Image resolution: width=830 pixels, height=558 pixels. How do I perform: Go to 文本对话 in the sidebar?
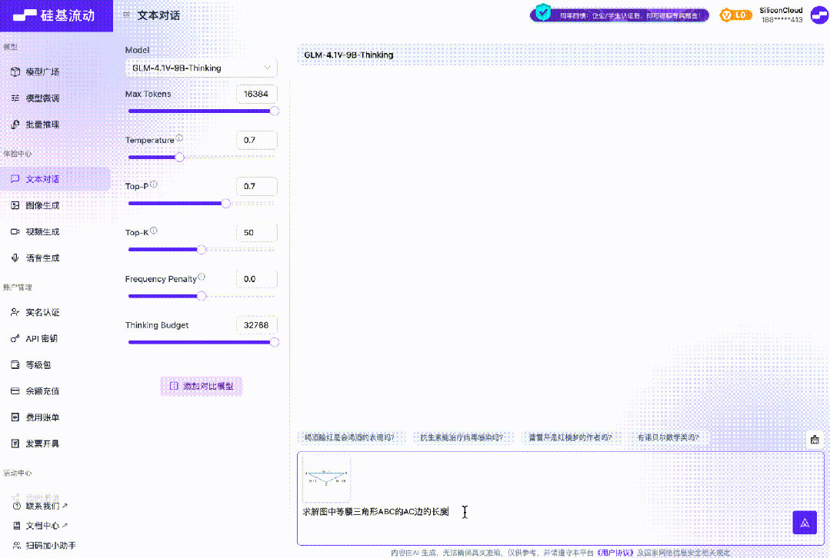tap(55, 179)
